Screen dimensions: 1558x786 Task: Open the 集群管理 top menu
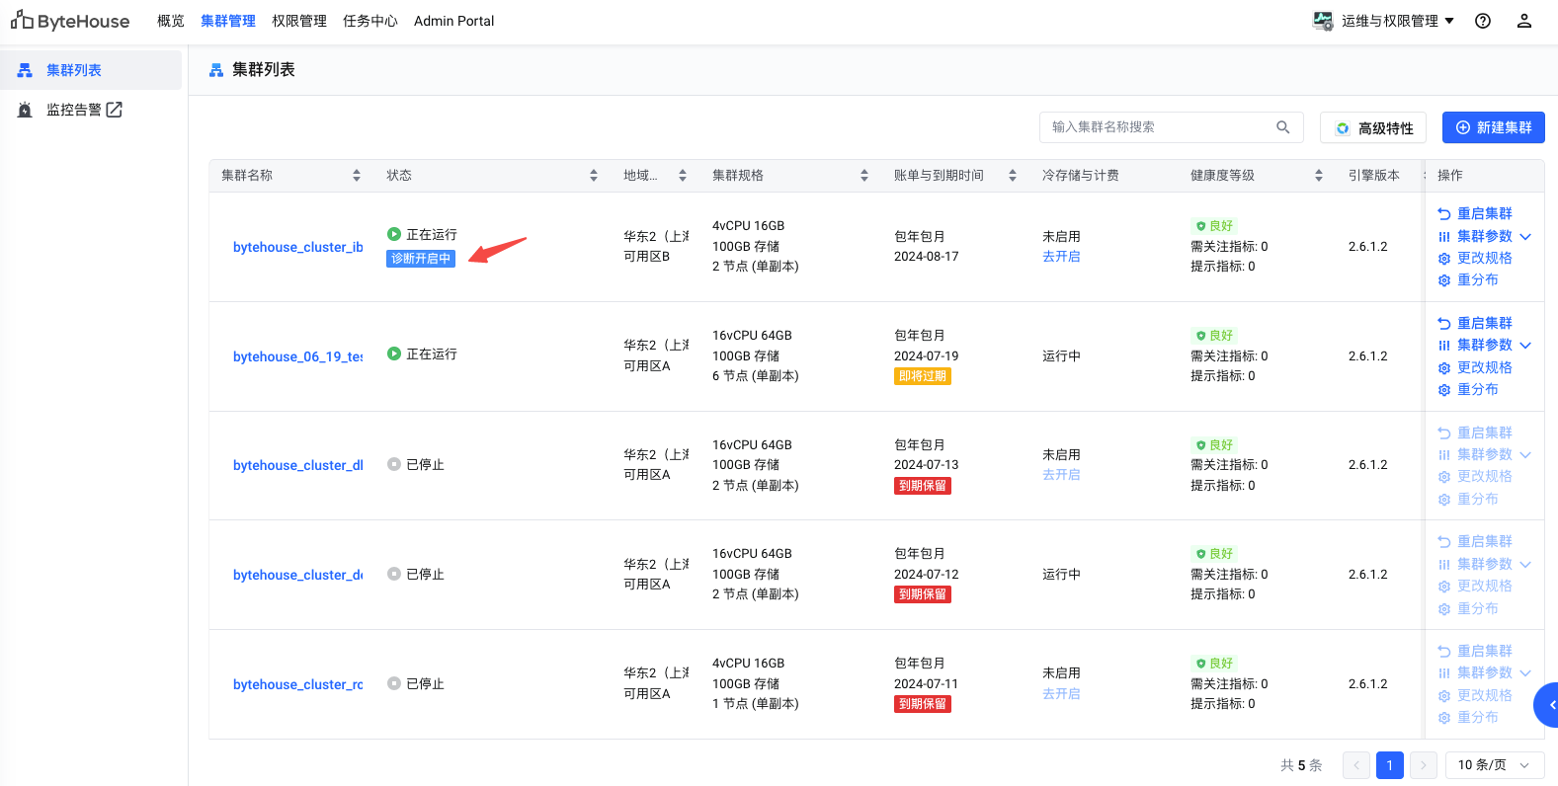pyautogui.click(x=228, y=21)
